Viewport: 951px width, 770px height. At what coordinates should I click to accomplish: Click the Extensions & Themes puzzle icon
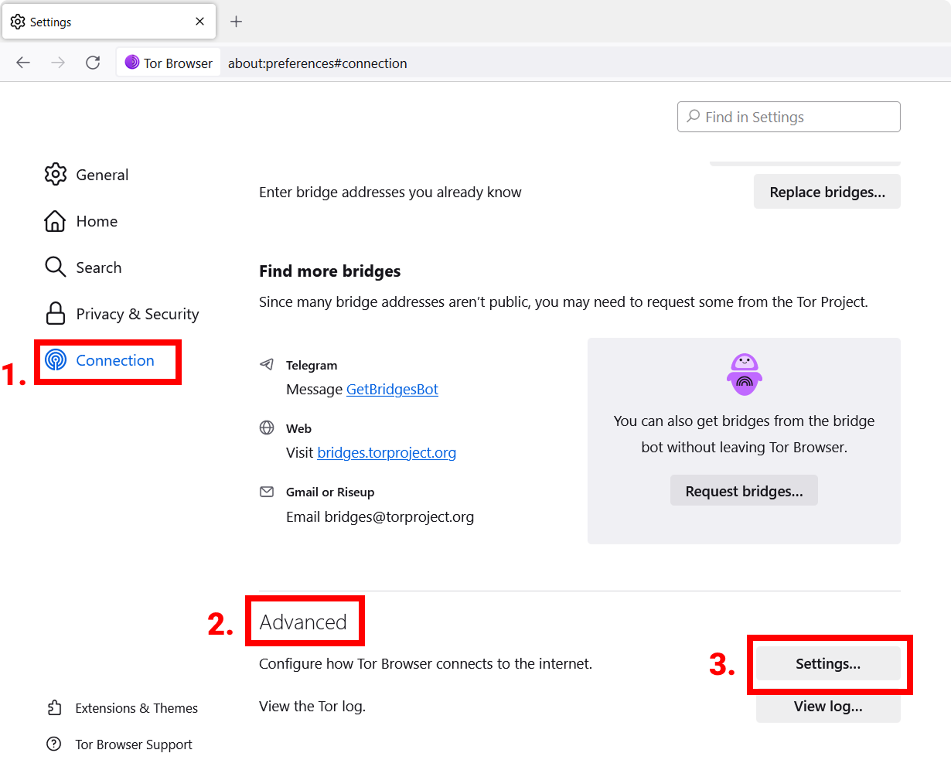54,708
